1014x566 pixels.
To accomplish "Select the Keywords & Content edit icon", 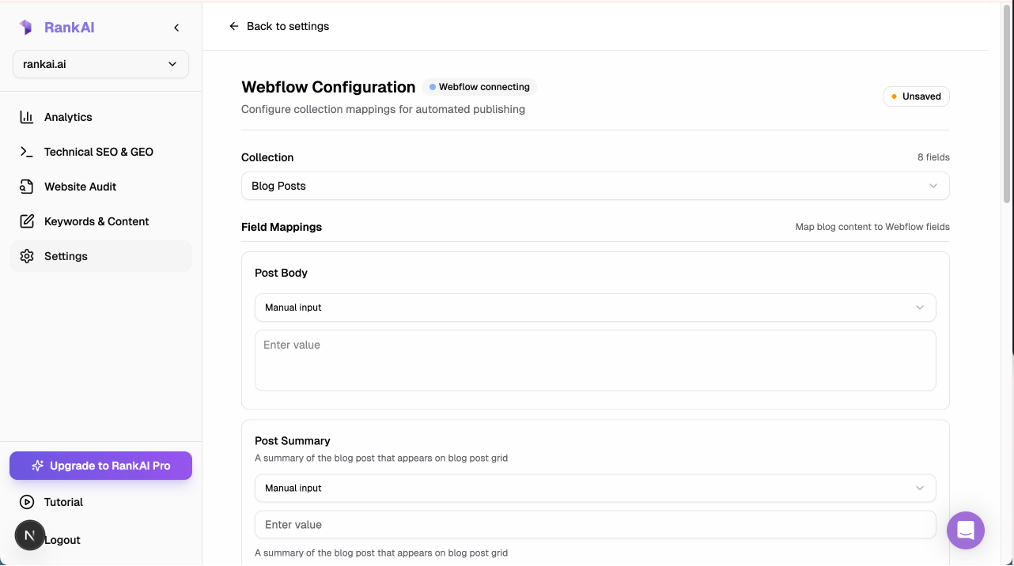I will 26,221.
